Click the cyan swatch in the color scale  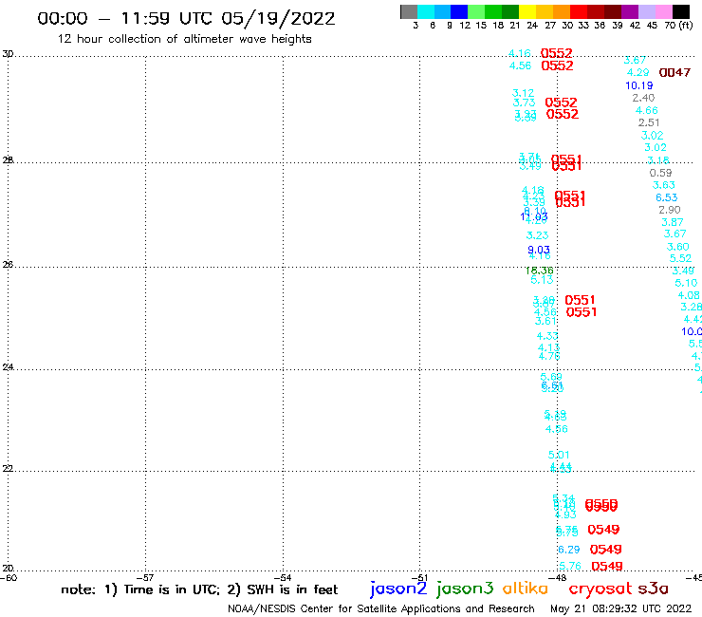click(x=426, y=11)
